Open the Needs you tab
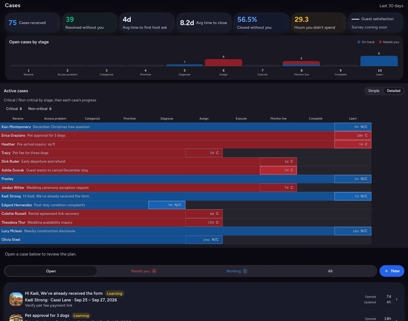The width and height of the screenshot is (408, 321). coord(143,271)
